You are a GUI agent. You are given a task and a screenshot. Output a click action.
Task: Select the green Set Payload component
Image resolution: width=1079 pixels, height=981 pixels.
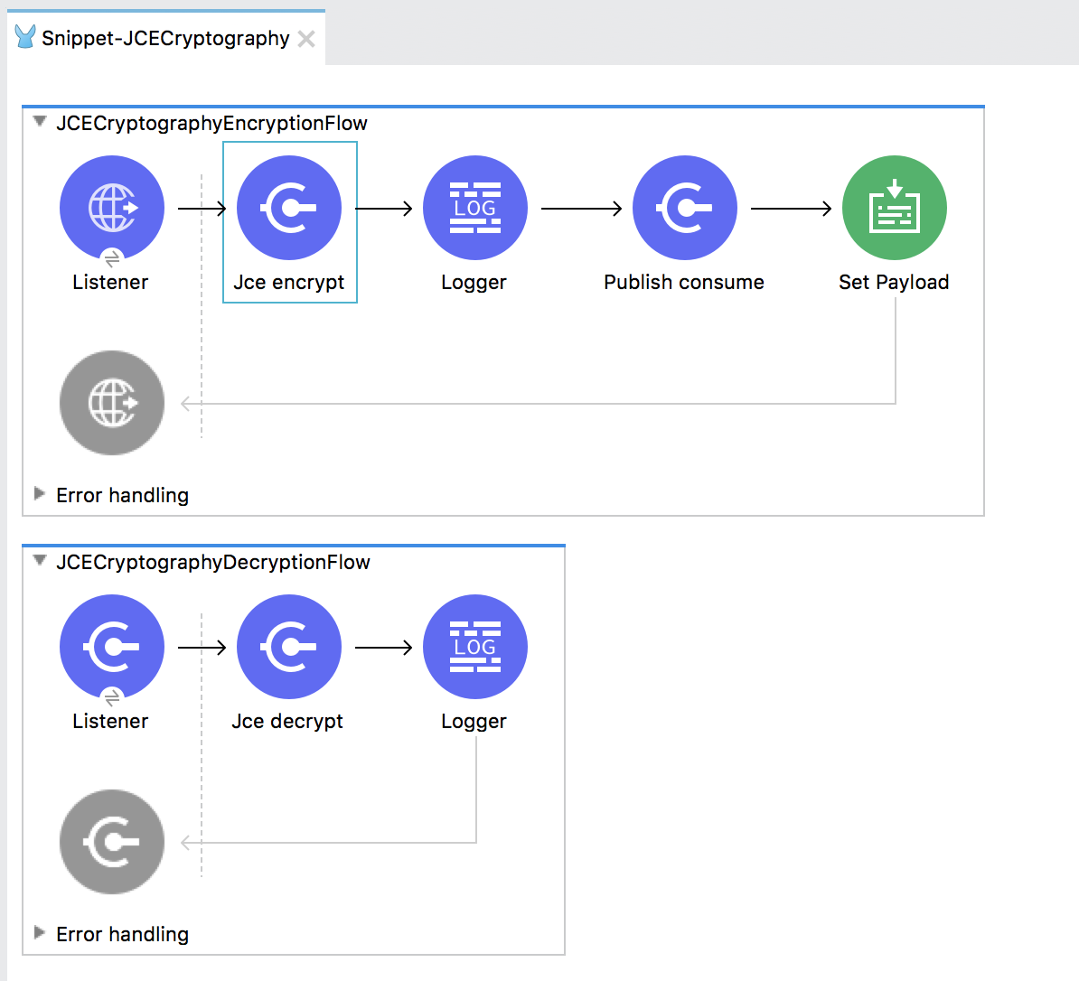[894, 208]
